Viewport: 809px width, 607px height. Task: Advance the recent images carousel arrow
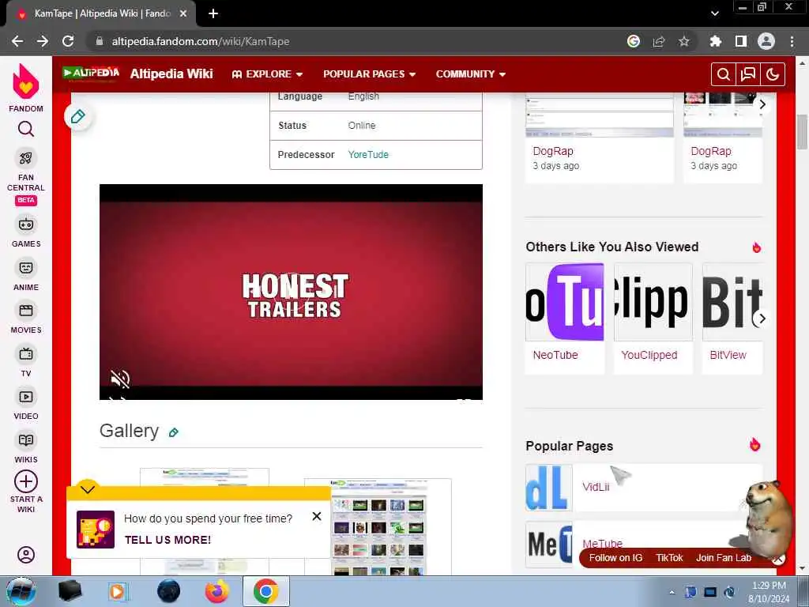tap(762, 105)
